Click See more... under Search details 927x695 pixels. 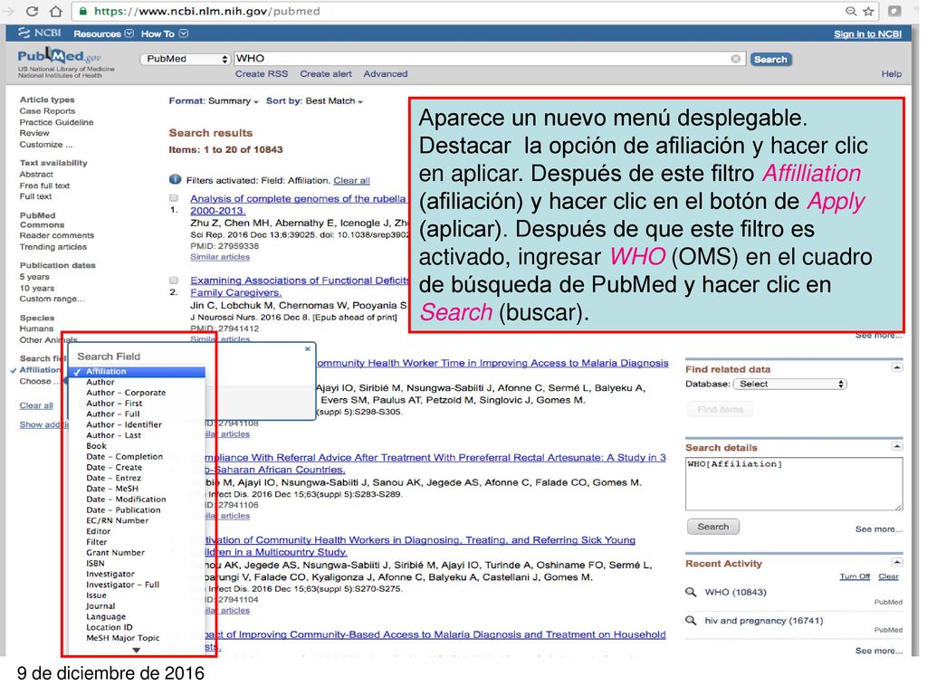tap(878, 529)
